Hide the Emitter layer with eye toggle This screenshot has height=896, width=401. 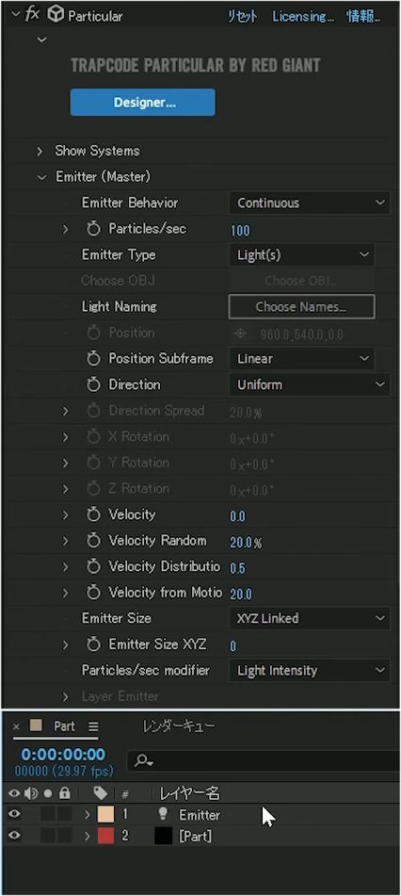pyautogui.click(x=14, y=815)
